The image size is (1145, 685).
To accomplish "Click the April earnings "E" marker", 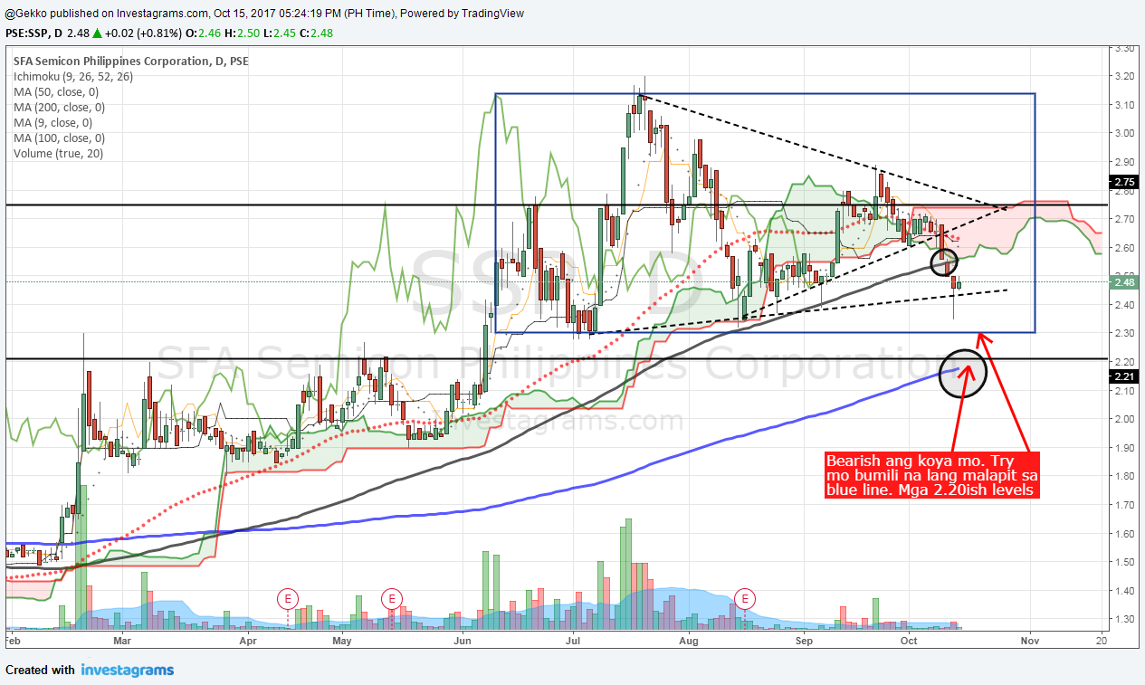I will (288, 598).
